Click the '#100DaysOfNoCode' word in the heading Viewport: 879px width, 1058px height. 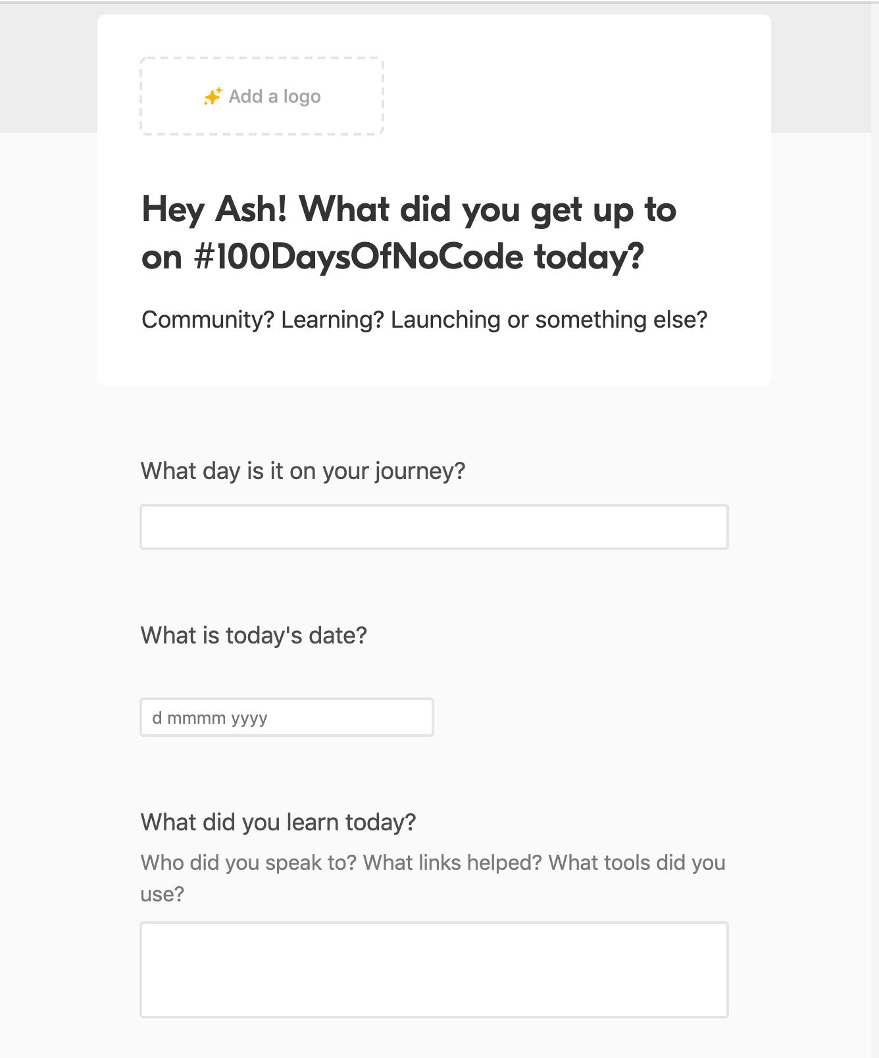click(359, 257)
